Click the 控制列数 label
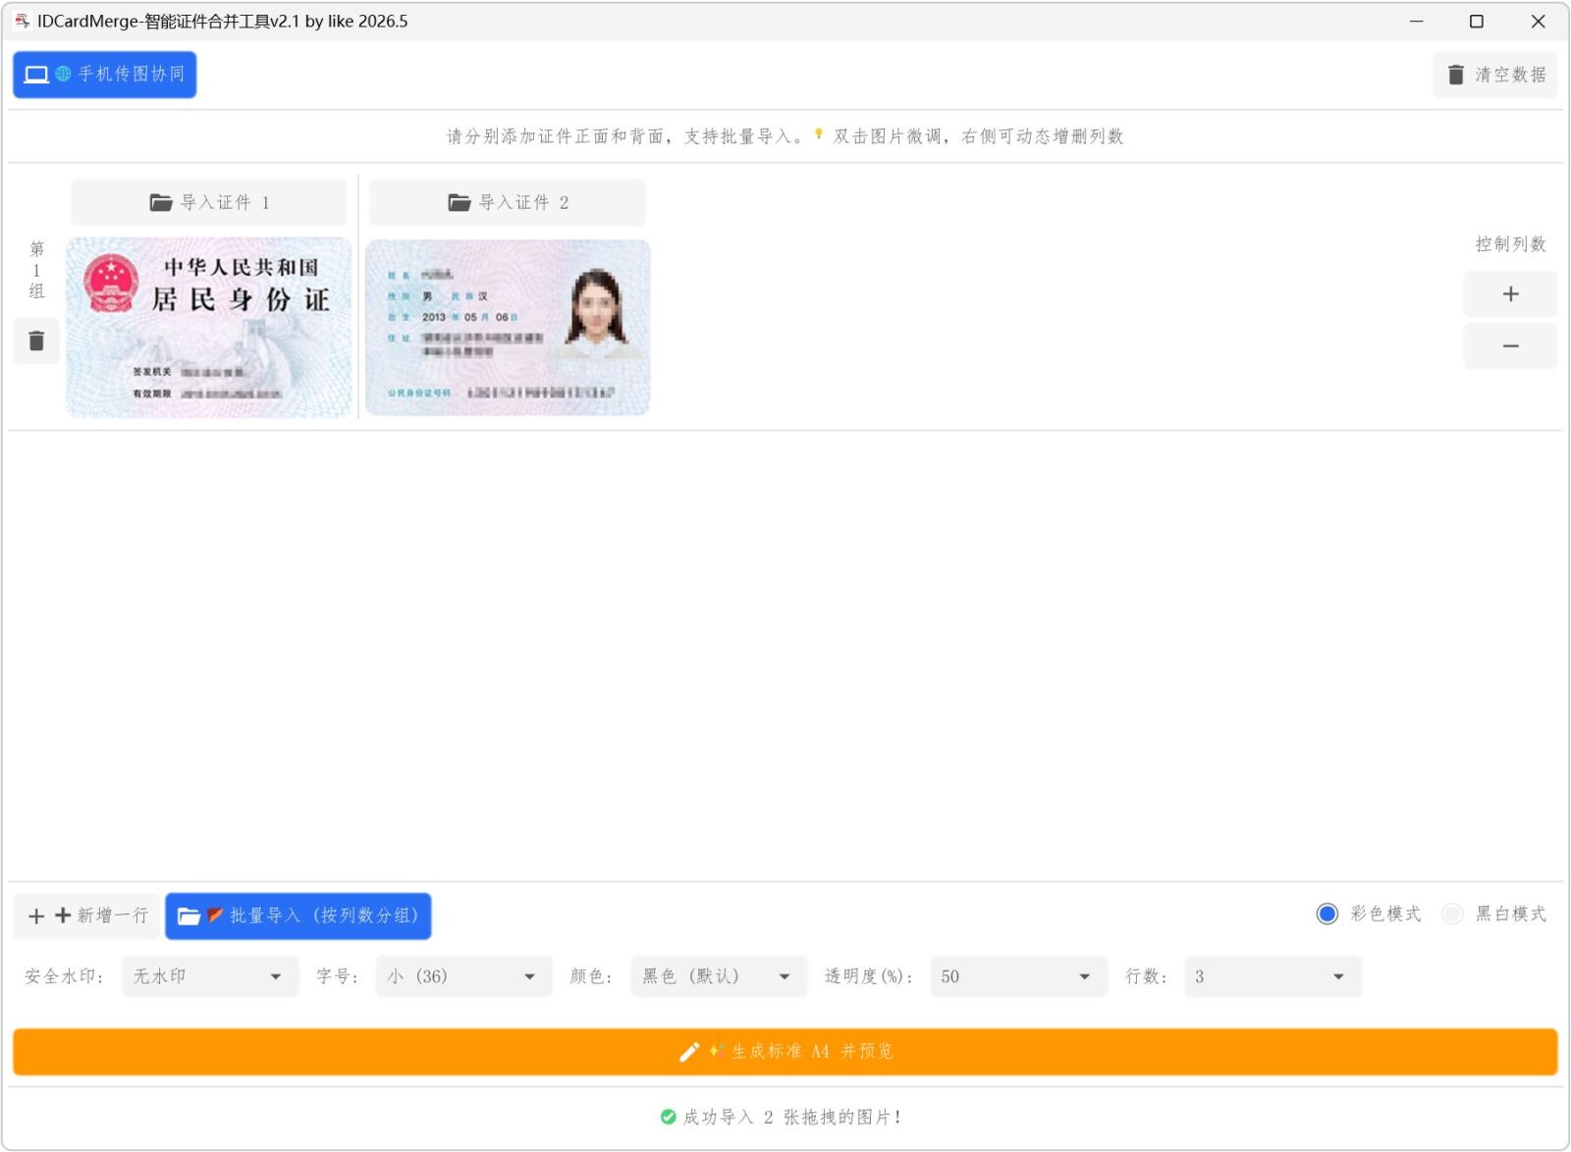Viewport: 1571px width, 1152px height. click(x=1510, y=244)
